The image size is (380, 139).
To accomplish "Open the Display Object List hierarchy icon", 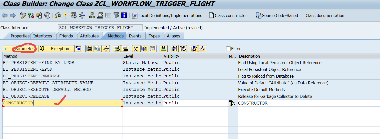I will coord(92,15).
